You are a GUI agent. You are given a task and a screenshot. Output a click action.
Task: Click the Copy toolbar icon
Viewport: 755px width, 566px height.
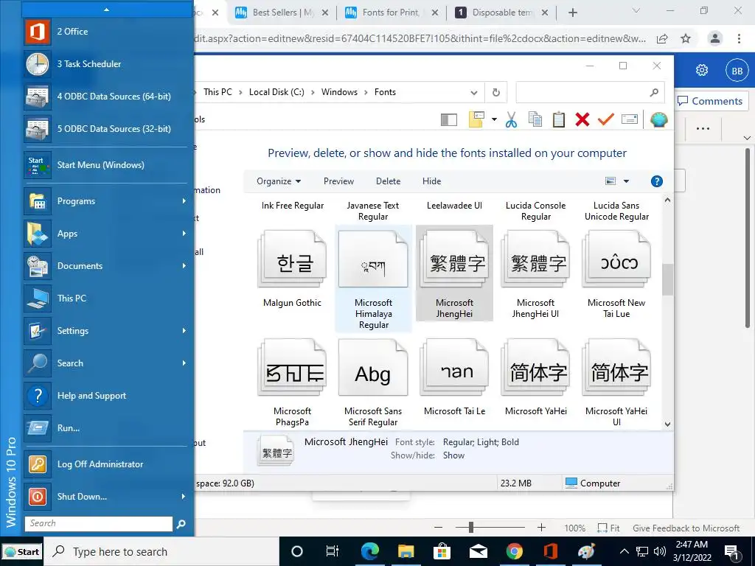coord(535,119)
